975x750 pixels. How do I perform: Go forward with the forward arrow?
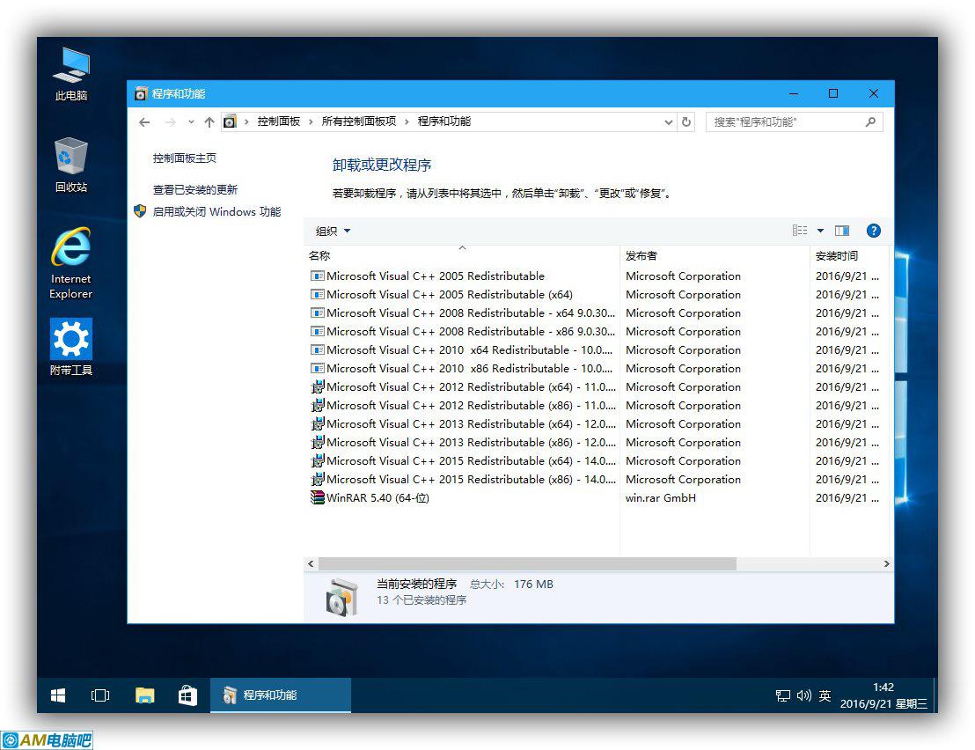[171, 122]
